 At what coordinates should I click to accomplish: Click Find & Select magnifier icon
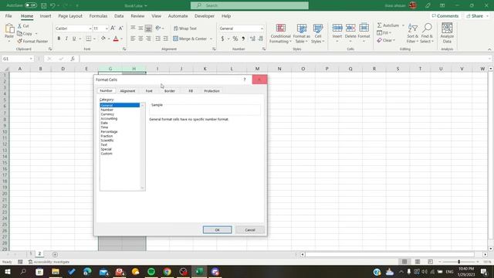pos(427,29)
